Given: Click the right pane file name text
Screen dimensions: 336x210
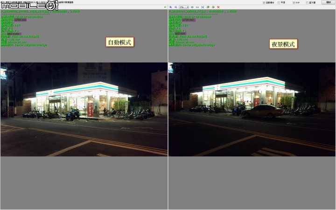Looking at the screenshot, I should (188, 11).
